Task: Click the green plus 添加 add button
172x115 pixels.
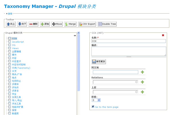Action: coord(45,24)
